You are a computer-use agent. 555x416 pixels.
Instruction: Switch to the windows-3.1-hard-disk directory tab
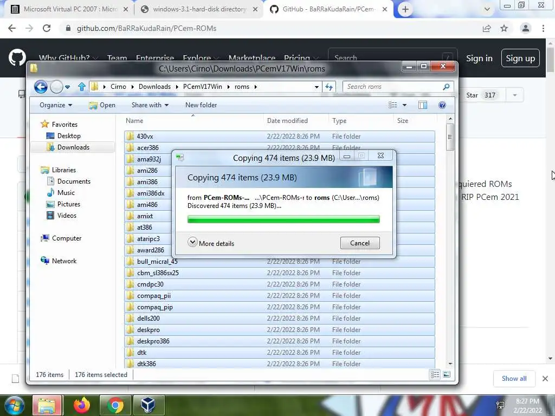click(x=199, y=9)
